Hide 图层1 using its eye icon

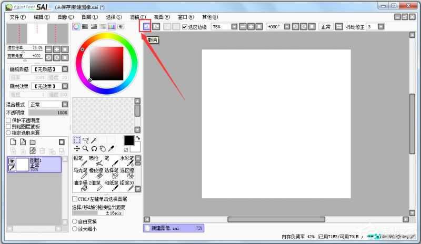point(12,161)
